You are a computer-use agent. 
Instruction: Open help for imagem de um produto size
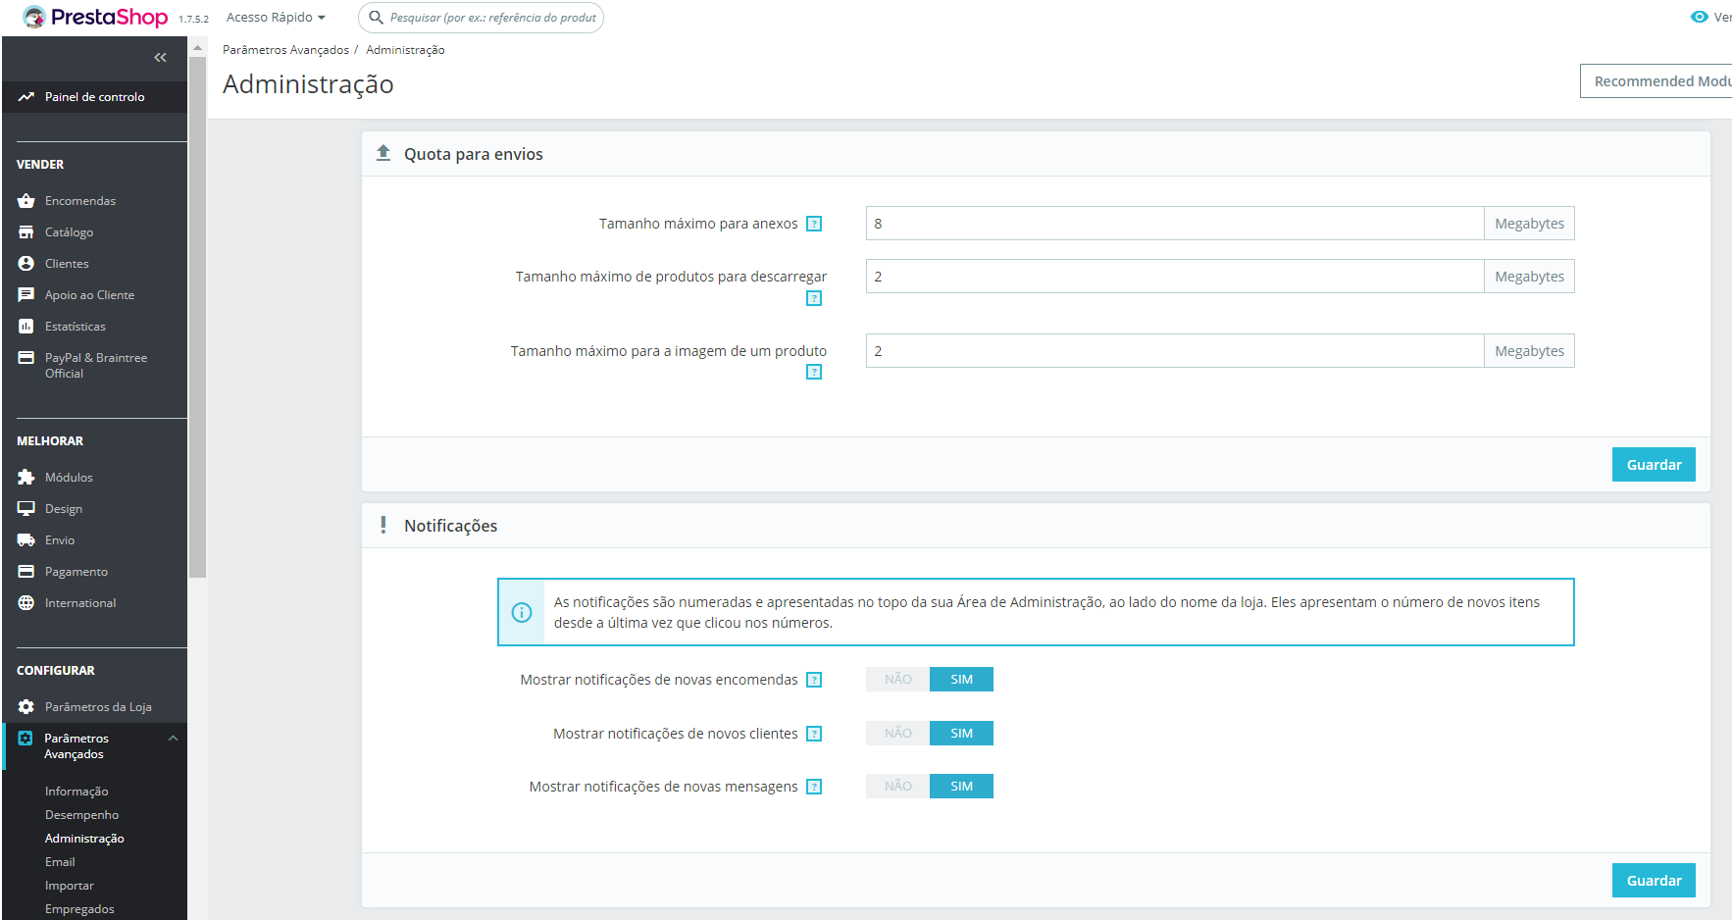[x=814, y=372]
